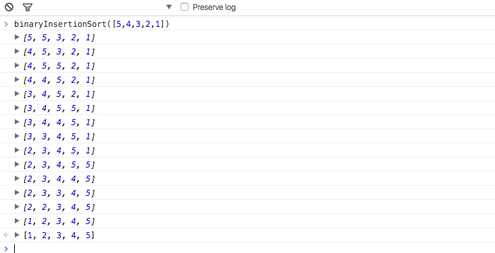Expand the [2, 3, 4, 4, 5] array
Image resolution: width=495 pixels, height=253 pixels.
coord(17,178)
